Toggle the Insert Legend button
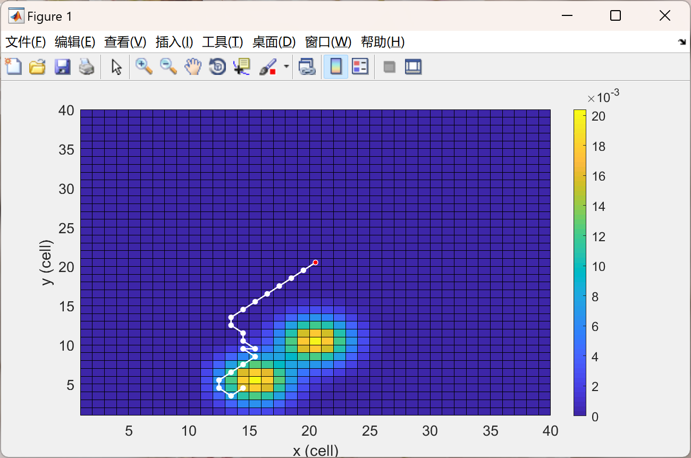691x458 pixels. pos(360,66)
